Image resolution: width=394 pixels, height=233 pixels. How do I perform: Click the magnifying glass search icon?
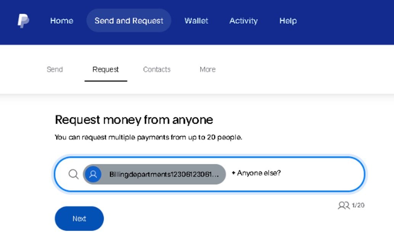[x=73, y=174]
